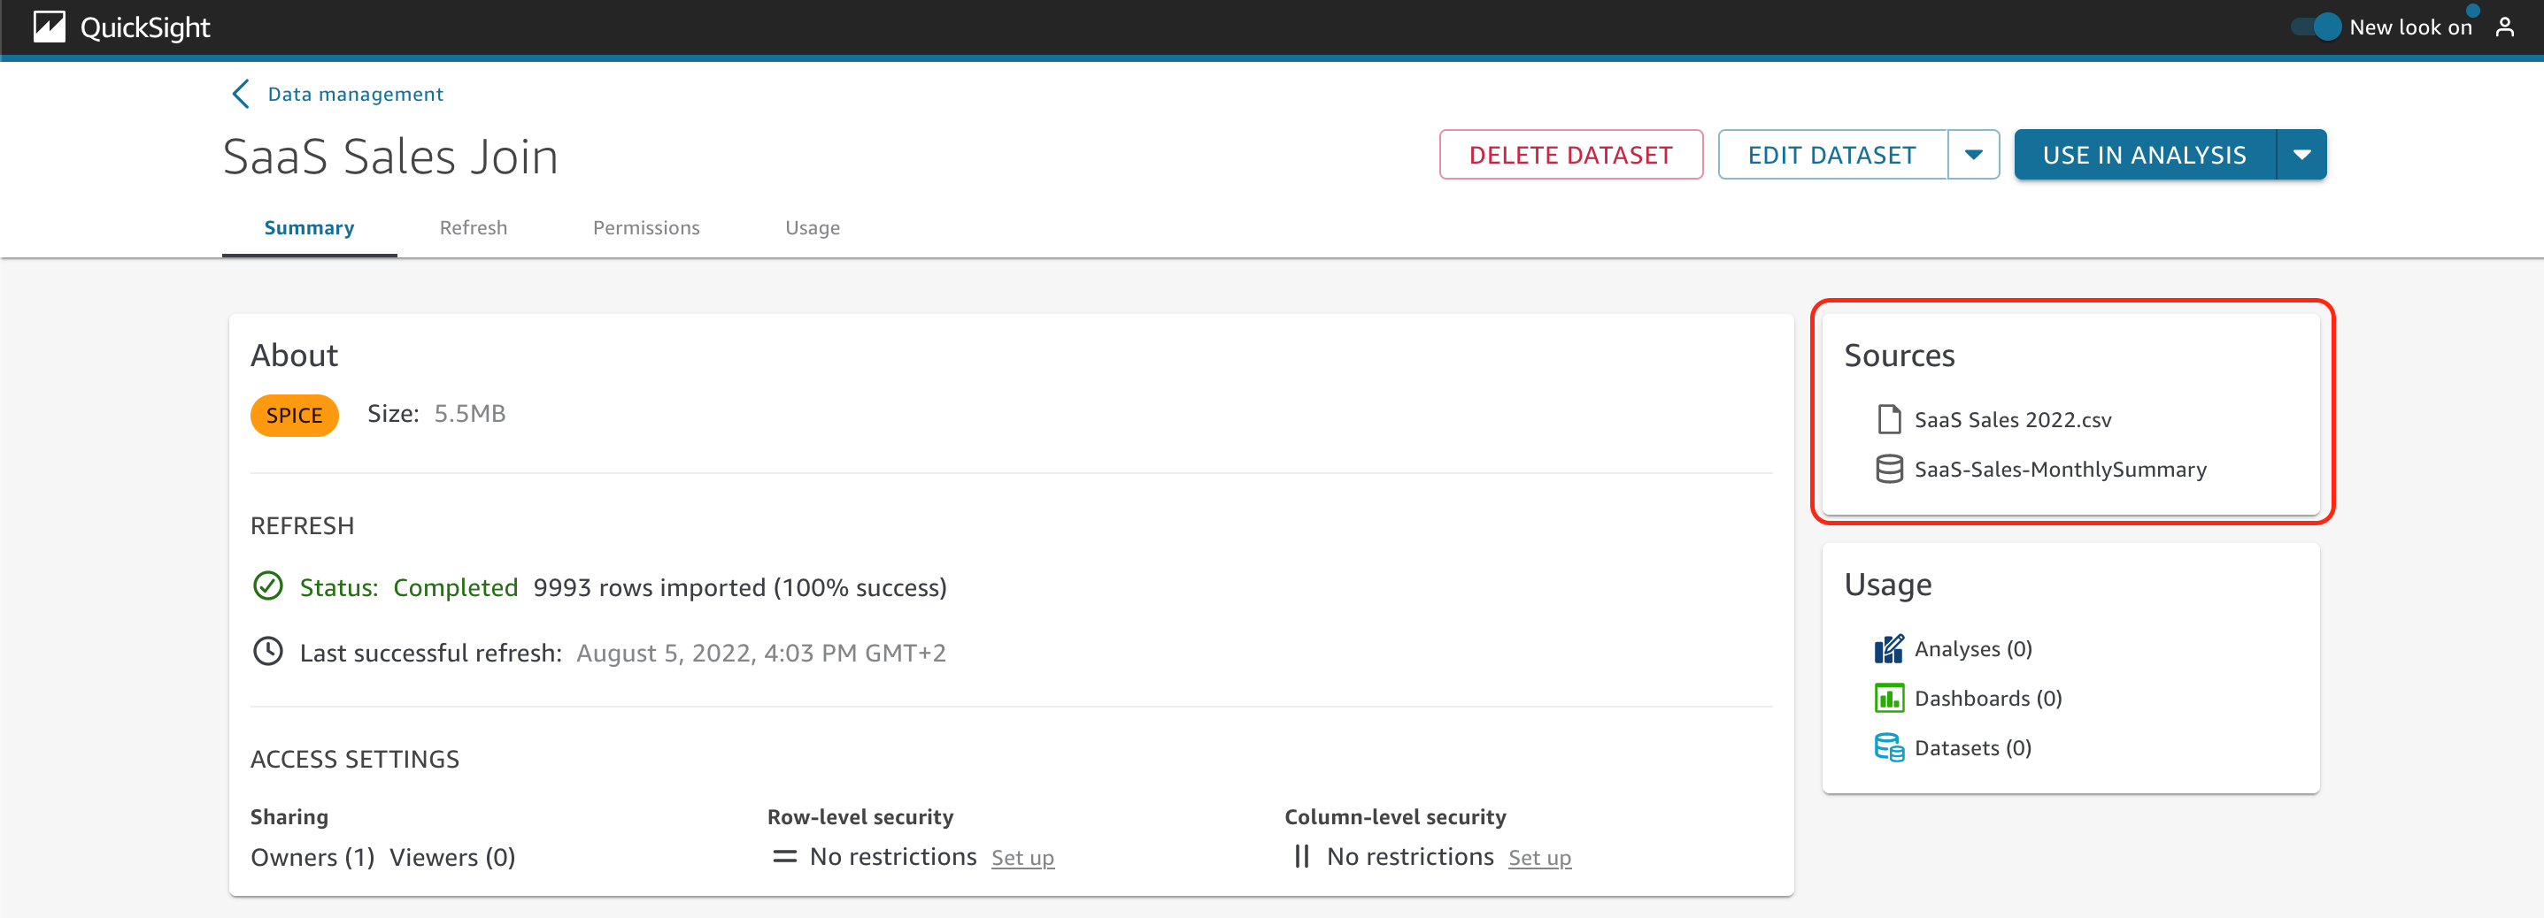2544x918 pixels.
Task: Open the Permissions tab
Action: [x=646, y=228]
